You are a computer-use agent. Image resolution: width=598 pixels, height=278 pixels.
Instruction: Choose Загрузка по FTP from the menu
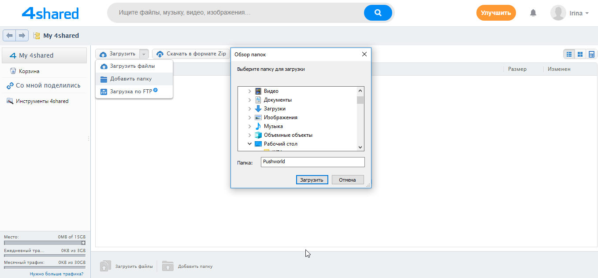click(x=134, y=92)
